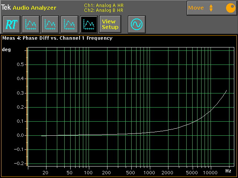Image resolution: width=238 pixels, height=178 pixels.
Task: Click the Tek Audio Analyzer title
Action: [29, 7]
